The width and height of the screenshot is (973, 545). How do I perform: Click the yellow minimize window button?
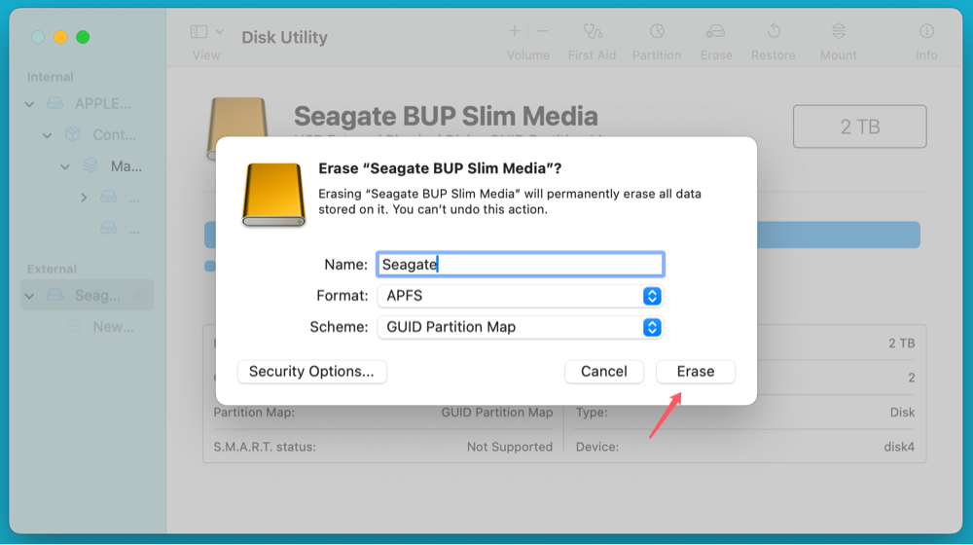pos(60,37)
